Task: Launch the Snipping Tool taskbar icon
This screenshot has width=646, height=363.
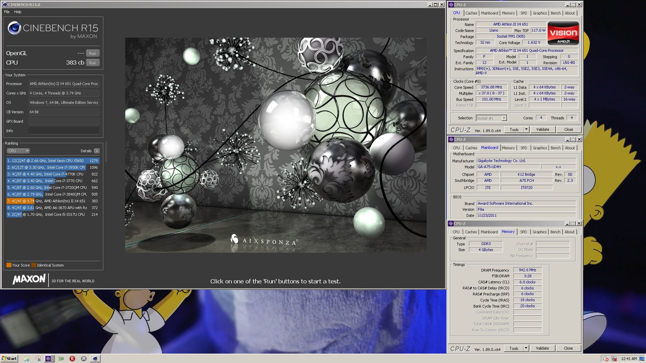Action: click(38, 359)
